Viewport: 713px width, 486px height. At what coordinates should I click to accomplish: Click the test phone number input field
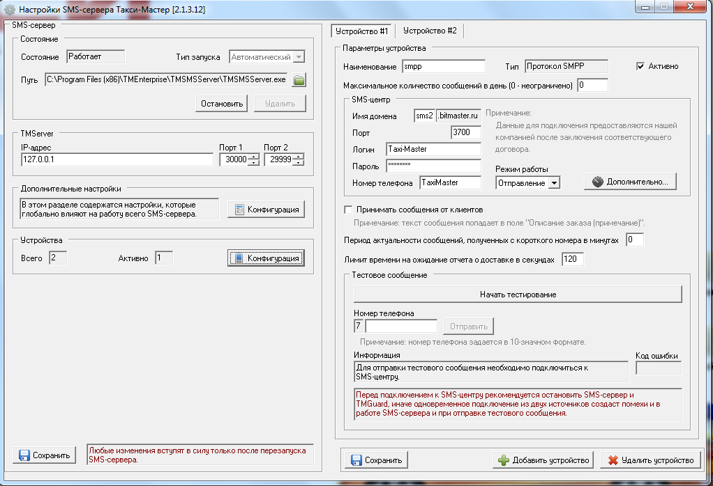click(401, 326)
